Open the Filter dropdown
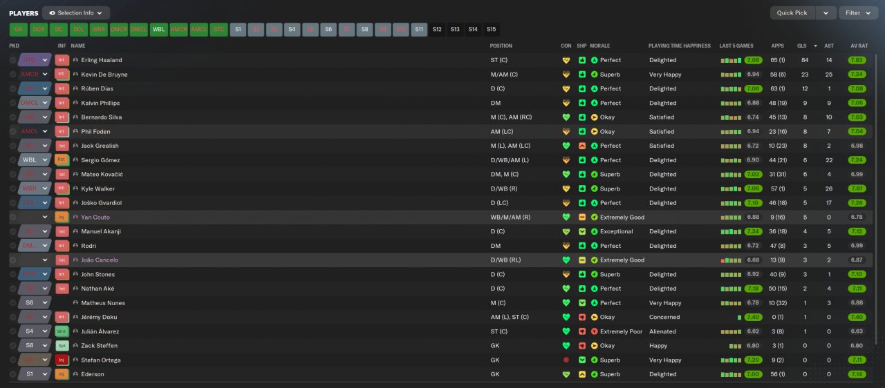 [x=858, y=13]
